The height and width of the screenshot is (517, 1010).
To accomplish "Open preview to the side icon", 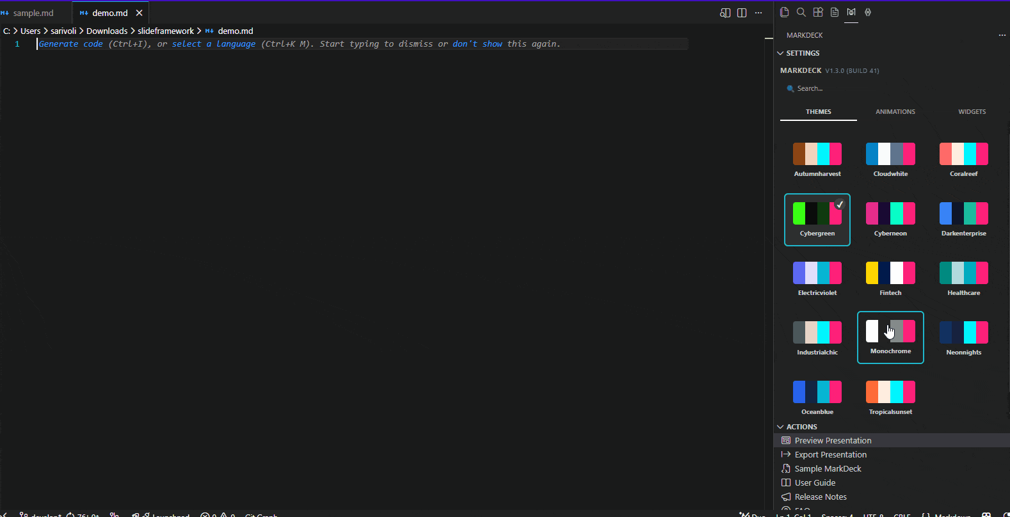I will pos(725,13).
